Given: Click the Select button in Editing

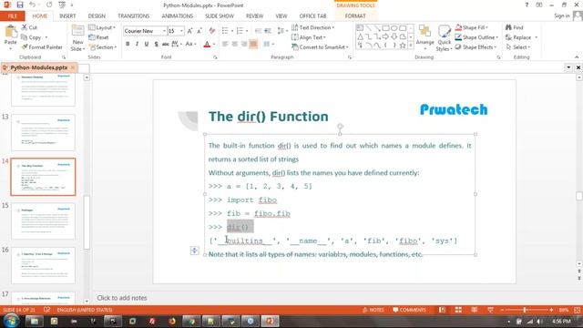Looking at the screenshot, I should (x=518, y=47).
